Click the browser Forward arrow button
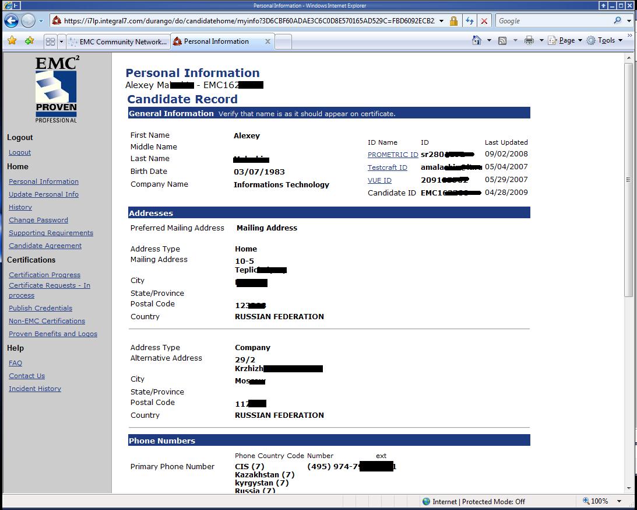The width and height of the screenshot is (637, 510). click(28, 21)
